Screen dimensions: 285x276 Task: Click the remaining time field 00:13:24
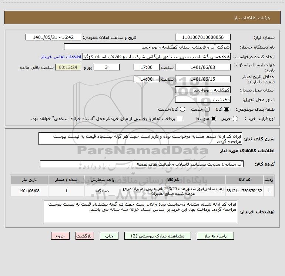tap(68, 67)
